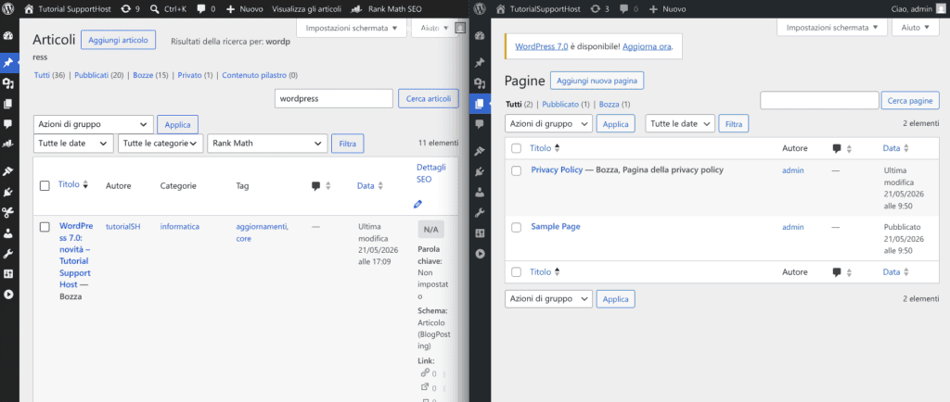
Task: Open Posts pin icon in Pagine window sidebar
Action: [x=480, y=62]
